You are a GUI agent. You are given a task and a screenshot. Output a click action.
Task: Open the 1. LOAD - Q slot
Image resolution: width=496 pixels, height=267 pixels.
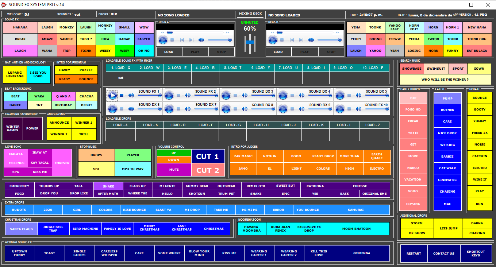coord(121,67)
